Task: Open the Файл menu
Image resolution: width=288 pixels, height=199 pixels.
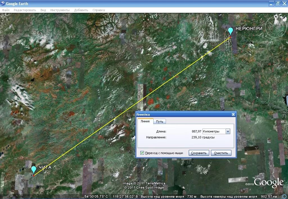Action: (6, 10)
